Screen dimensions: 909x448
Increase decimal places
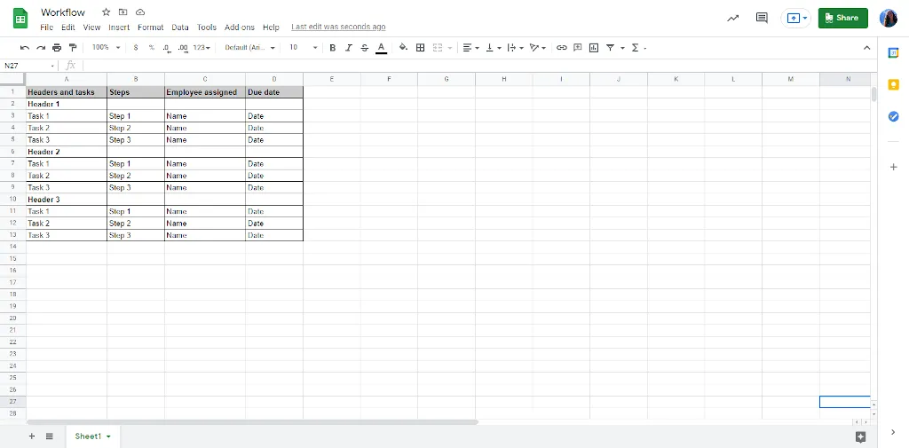coord(183,48)
